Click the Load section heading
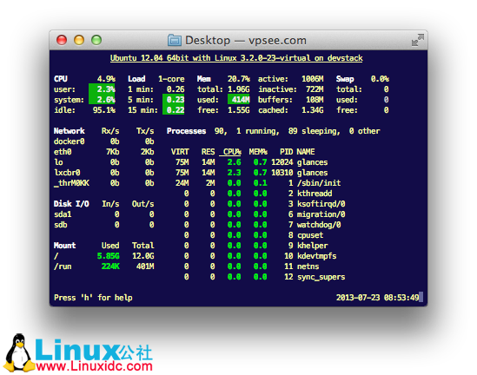The width and height of the screenshot is (477, 375). (136, 79)
